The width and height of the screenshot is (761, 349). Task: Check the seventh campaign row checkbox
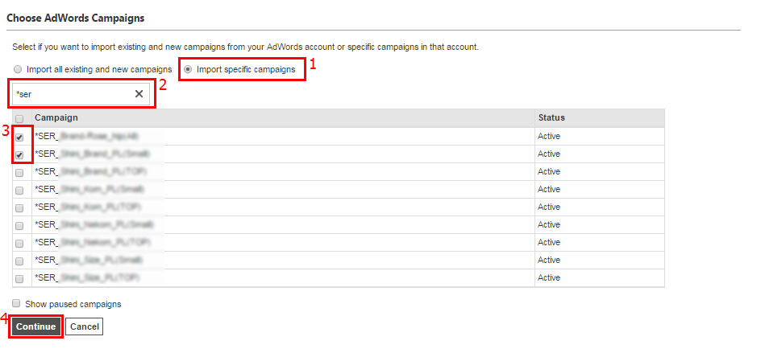coord(19,243)
